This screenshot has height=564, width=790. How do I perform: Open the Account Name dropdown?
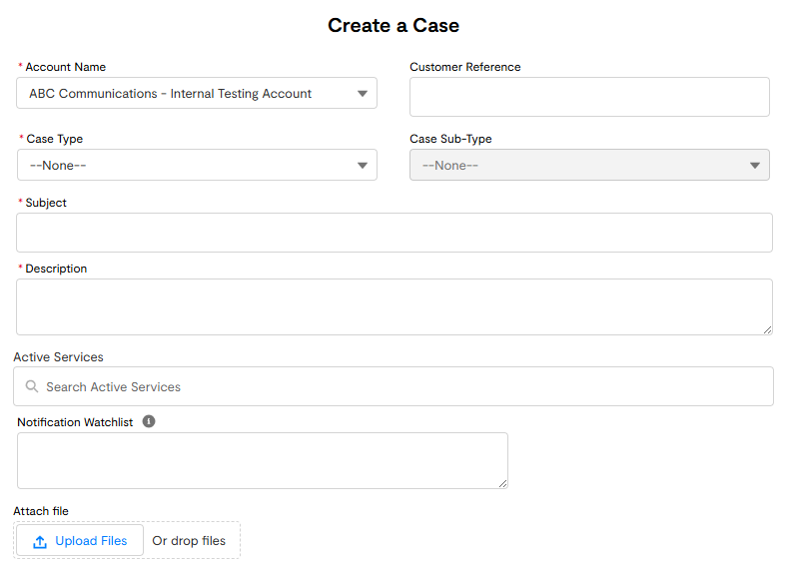(x=197, y=93)
